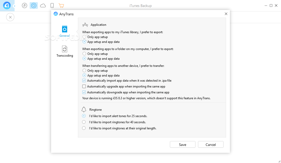Choose App setup and app data for device transfer
The width and height of the screenshot is (281, 163).
[84, 75]
